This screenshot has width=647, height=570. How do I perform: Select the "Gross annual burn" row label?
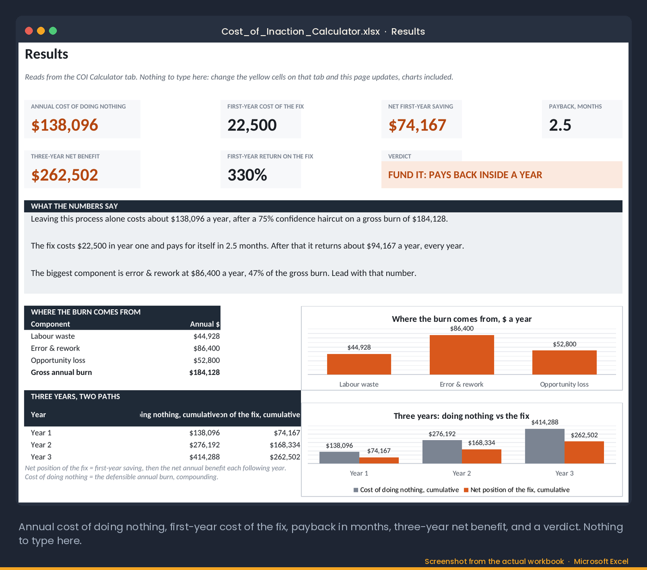[x=61, y=373]
